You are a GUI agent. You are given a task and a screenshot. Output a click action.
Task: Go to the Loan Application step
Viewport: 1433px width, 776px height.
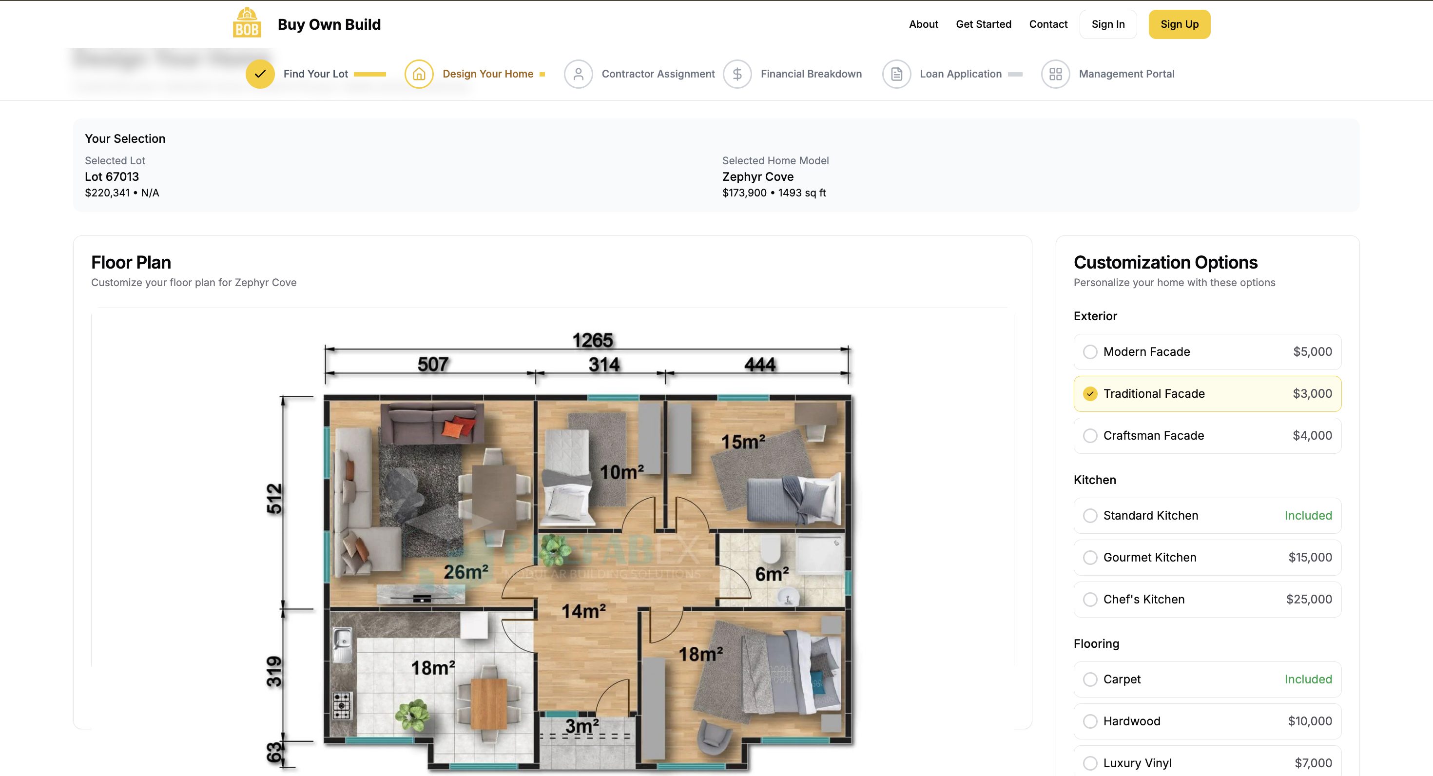coord(960,74)
